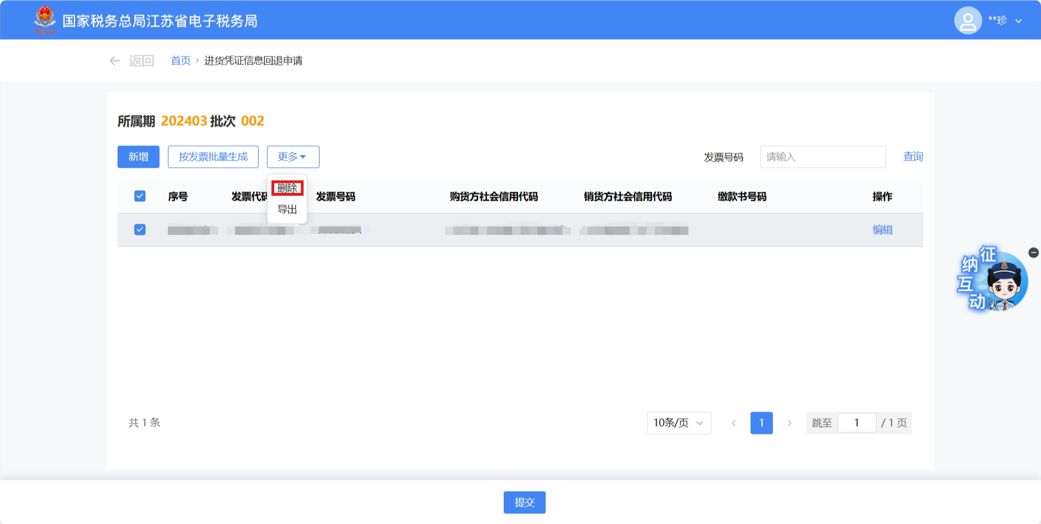The width and height of the screenshot is (1041, 524).
Task: Choose 导出 from the dropdown menu
Action: pos(287,209)
